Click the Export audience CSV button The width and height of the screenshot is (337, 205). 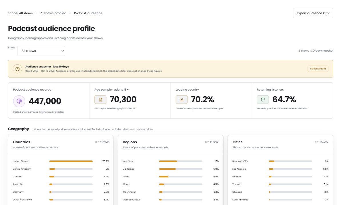[313, 13]
